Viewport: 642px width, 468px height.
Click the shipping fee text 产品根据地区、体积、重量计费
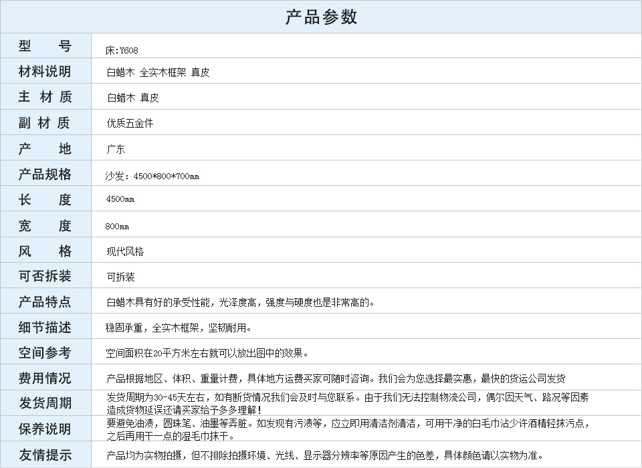pyautogui.click(x=336, y=378)
